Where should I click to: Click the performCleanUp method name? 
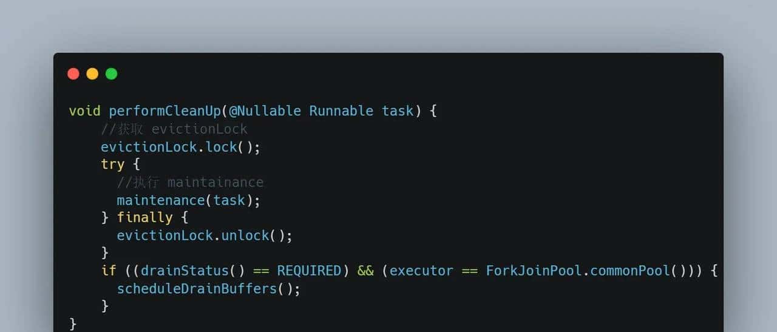point(165,111)
